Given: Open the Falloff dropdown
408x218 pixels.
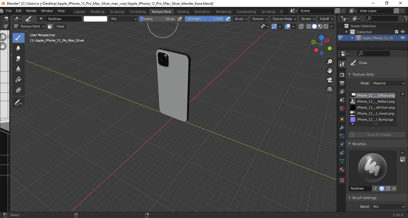Looking at the screenshot, I should tap(326, 19).
